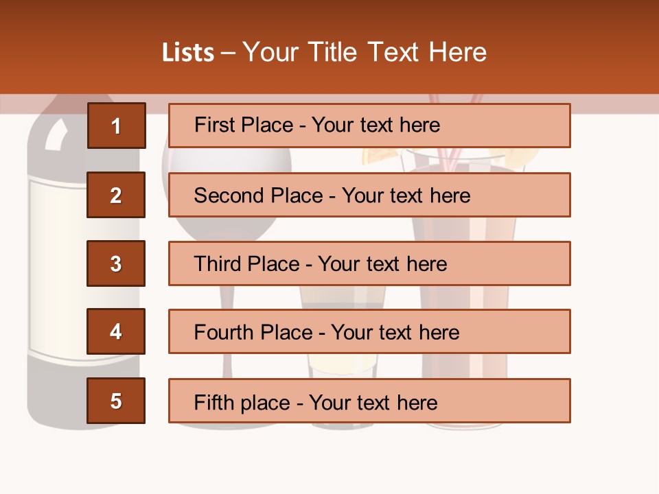Click the number 3 square
The image size is (659, 494).
coord(116,263)
